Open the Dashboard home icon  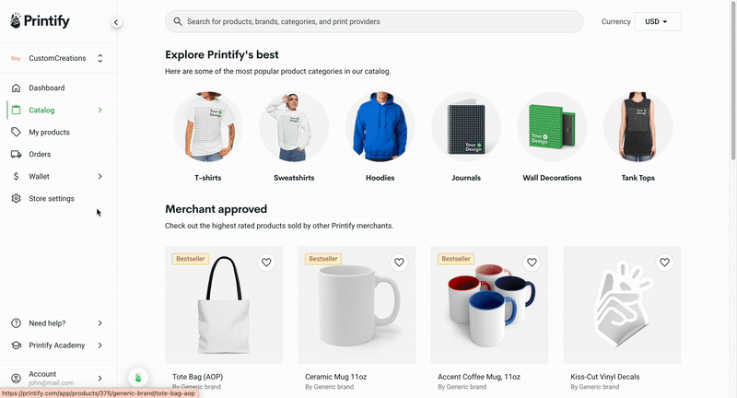coord(16,88)
